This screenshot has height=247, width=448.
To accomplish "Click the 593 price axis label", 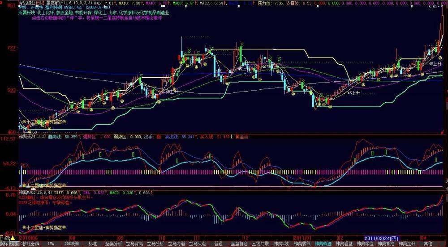I will pyautogui.click(x=12, y=90).
